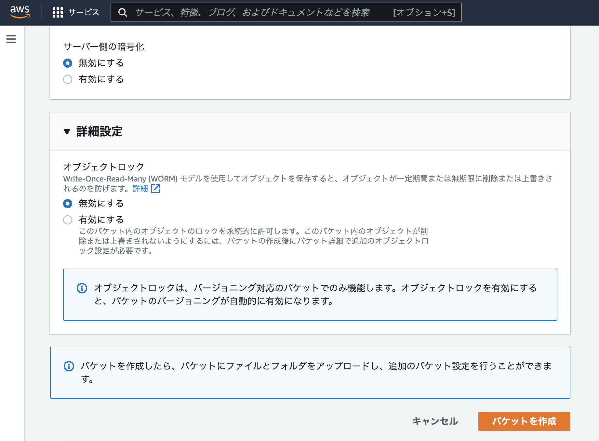
Task: Click the search magnifier icon
Action: pos(123,12)
